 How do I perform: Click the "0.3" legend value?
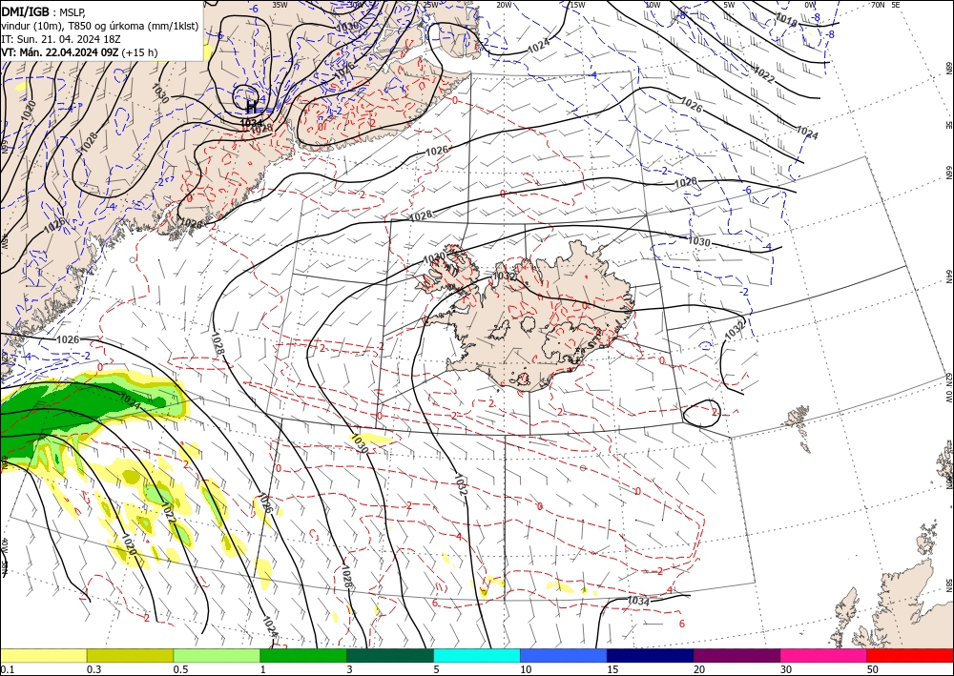(93, 669)
